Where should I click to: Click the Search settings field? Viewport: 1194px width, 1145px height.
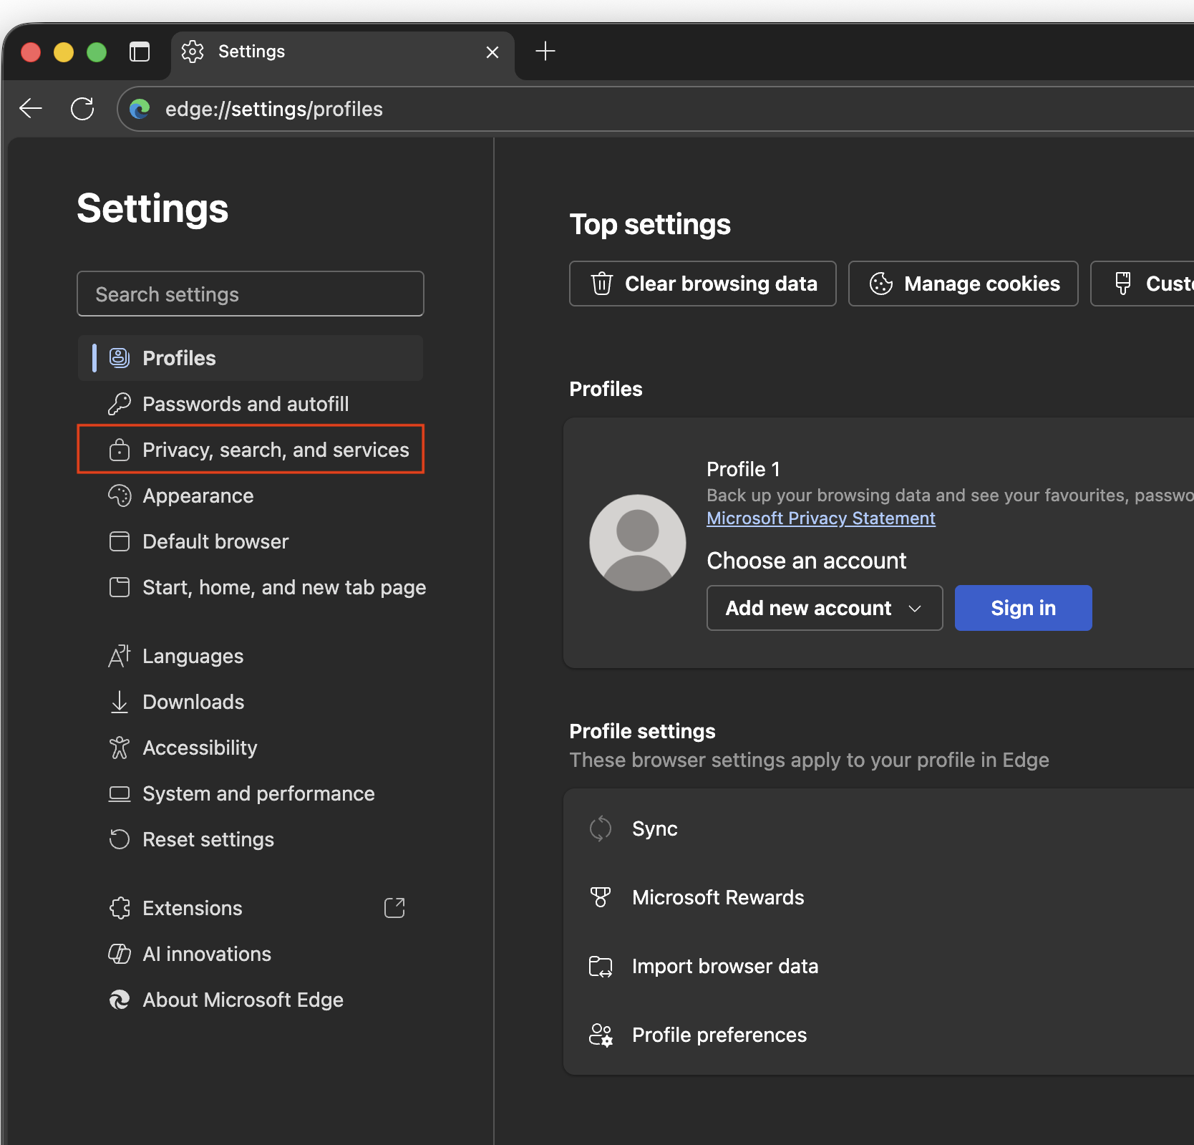(x=250, y=294)
